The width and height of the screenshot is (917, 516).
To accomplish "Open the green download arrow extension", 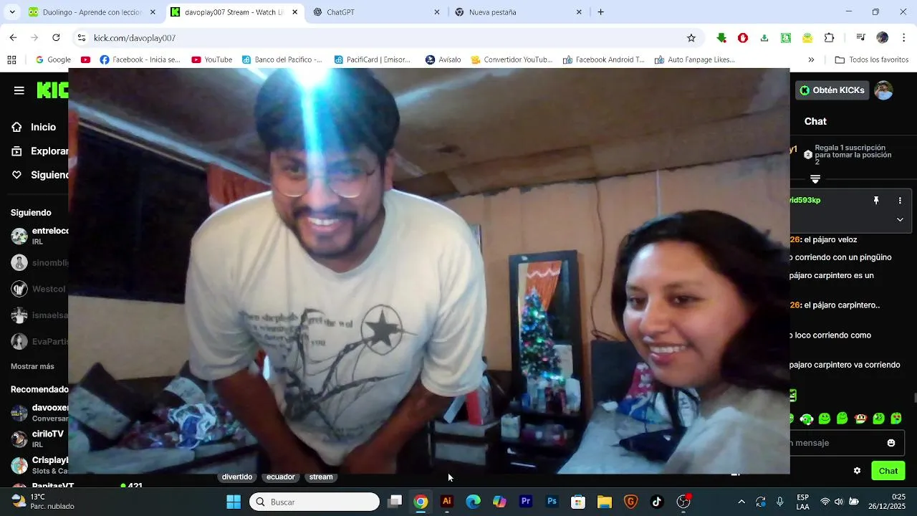I will [x=721, y=38].
